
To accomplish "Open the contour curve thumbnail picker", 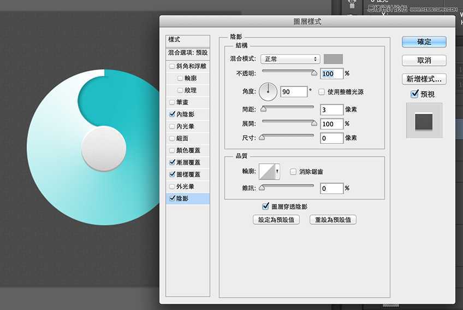I will tap(268, 172).
